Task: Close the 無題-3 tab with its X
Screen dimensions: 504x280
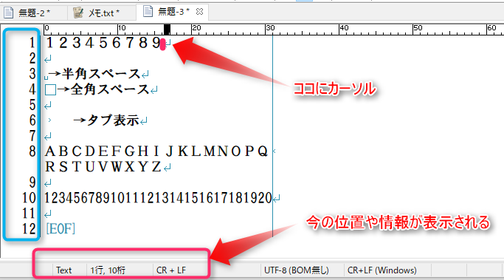Action: pyautogui.click(x=199, y=12)
